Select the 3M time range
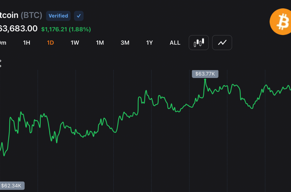 coord(125,43)
